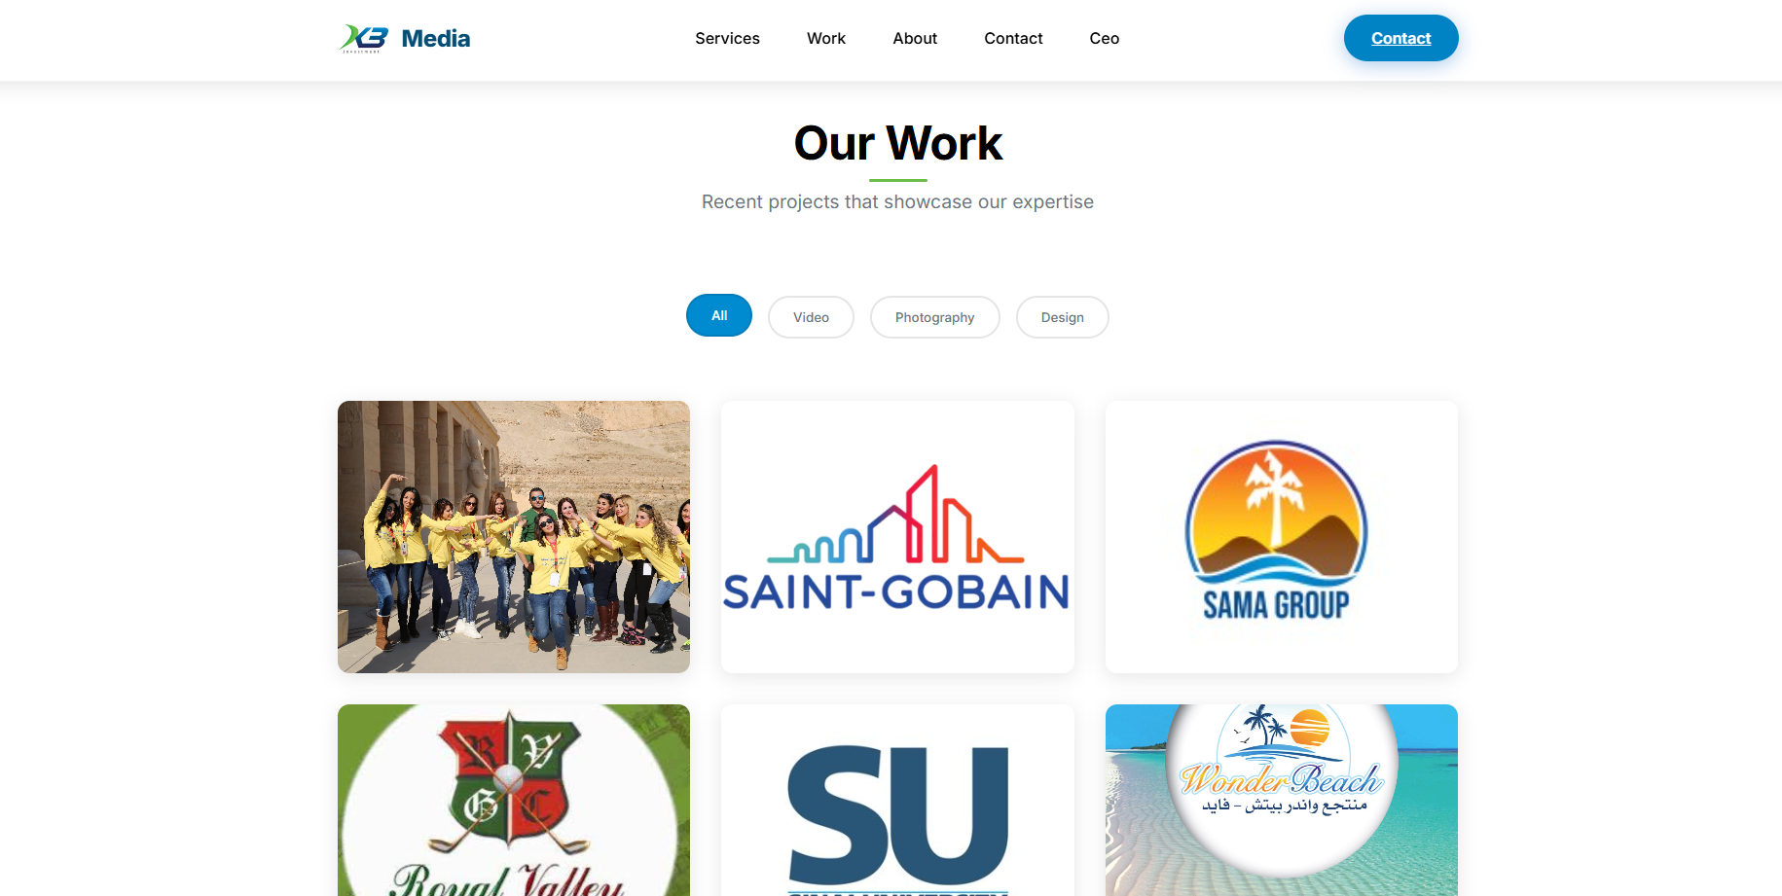Open the Wonder Beach resort card
The height and width of the screenshot is (896, 1782).
(x=1282, y=800)
